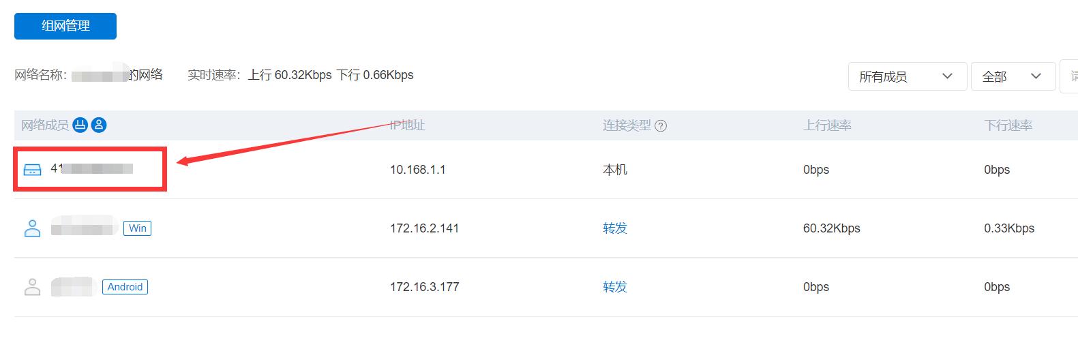1078x349 pixels.
Task: Click the 下行速率 column header
Action: tap(1008, 125)
